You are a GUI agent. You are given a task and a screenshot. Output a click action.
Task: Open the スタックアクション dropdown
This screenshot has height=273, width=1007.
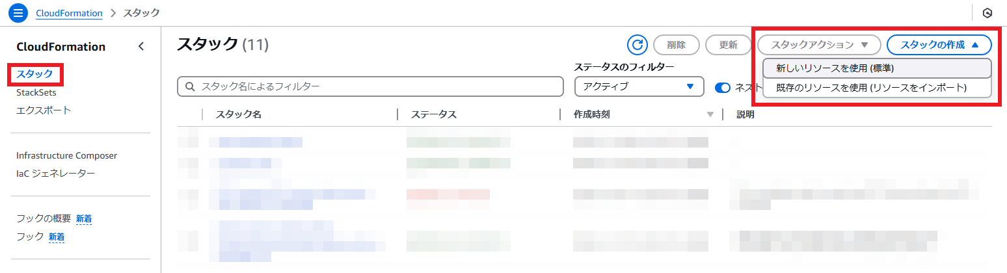(x=819, y=45)
